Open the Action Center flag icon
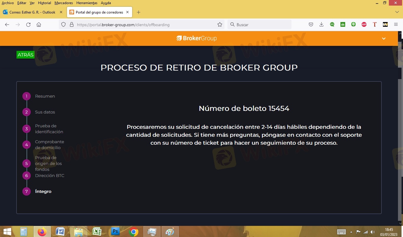Viewport: 403px width, 237px height. tap(358, 232)
